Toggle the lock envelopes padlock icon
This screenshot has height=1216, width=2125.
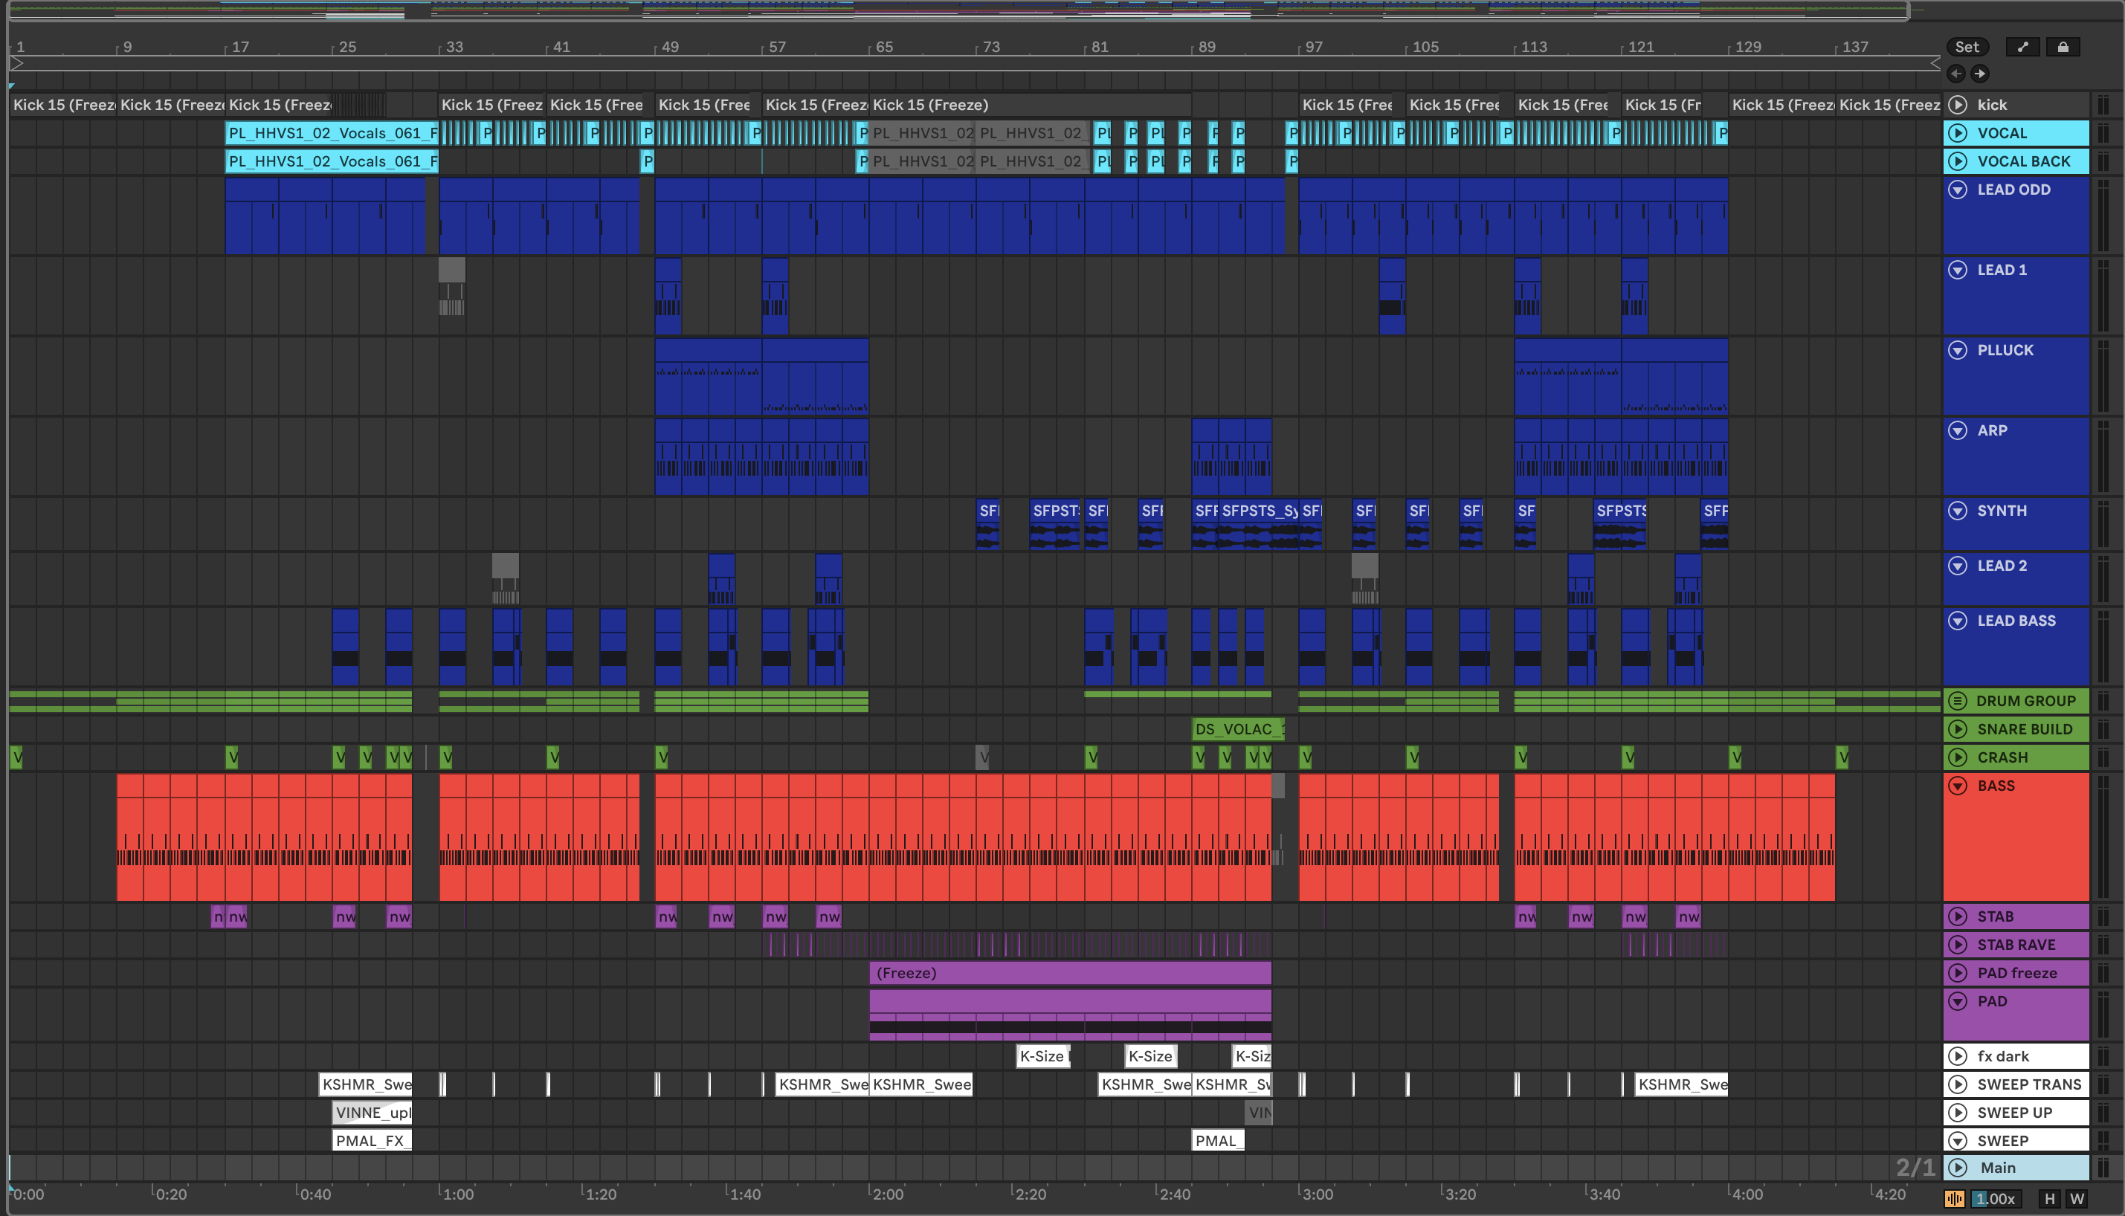[2063, 47]
